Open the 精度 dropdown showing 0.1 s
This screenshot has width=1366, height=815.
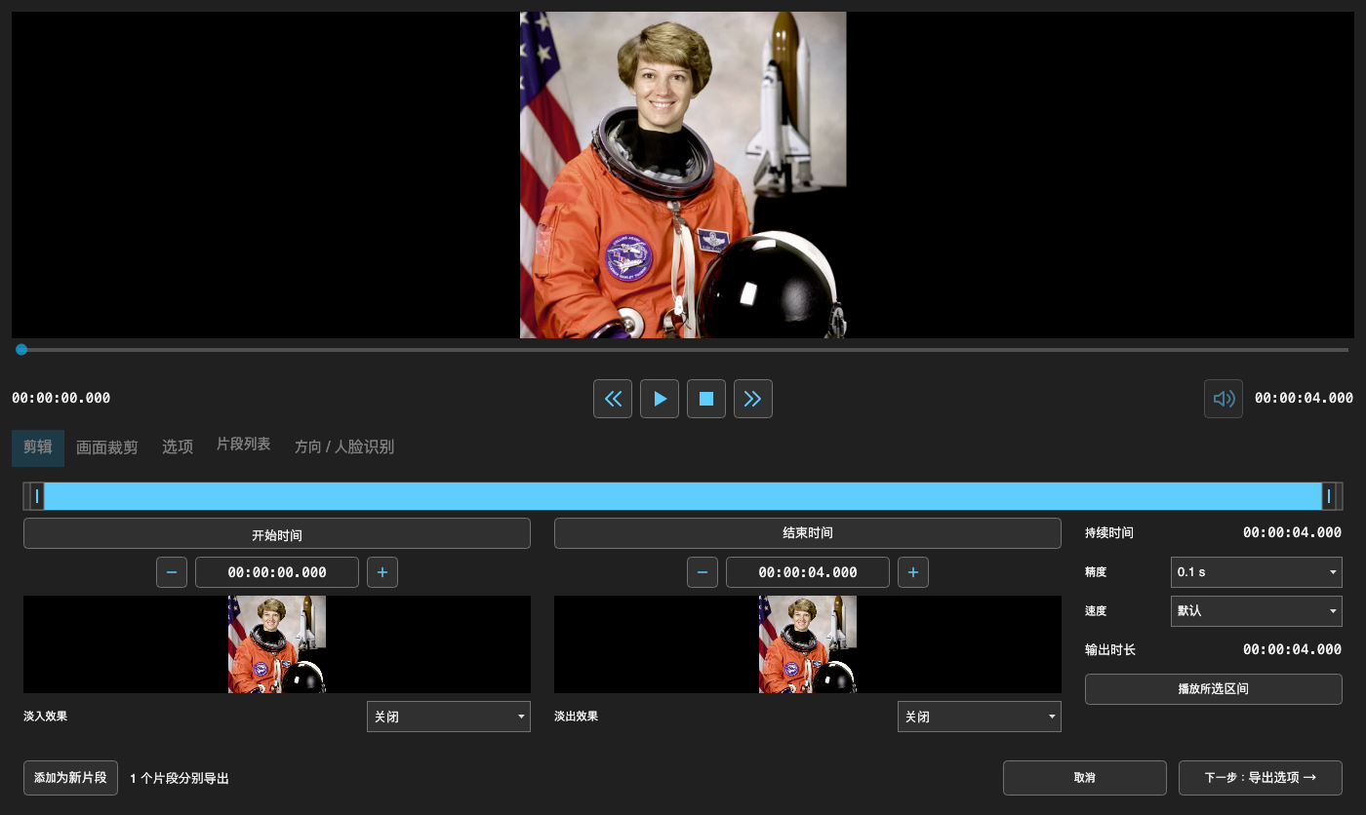click(1257, 572)
